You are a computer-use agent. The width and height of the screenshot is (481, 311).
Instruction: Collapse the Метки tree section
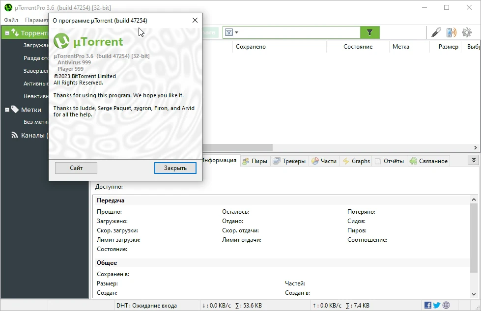tap(7, 110)
